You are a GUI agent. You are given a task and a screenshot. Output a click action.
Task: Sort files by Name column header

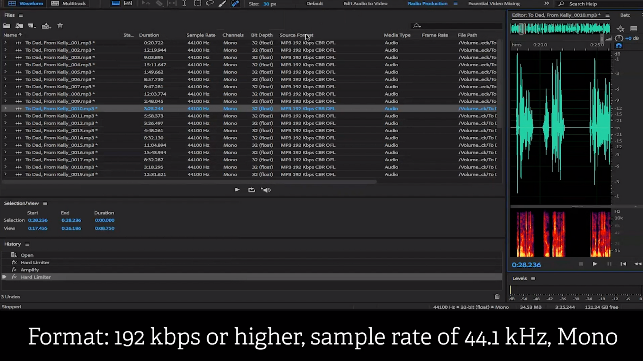point(13,35)
